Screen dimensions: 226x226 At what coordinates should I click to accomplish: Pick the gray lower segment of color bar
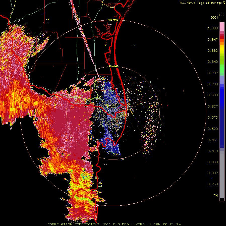point(222,175)
